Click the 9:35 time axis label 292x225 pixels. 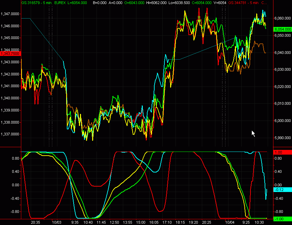point(75,222)
